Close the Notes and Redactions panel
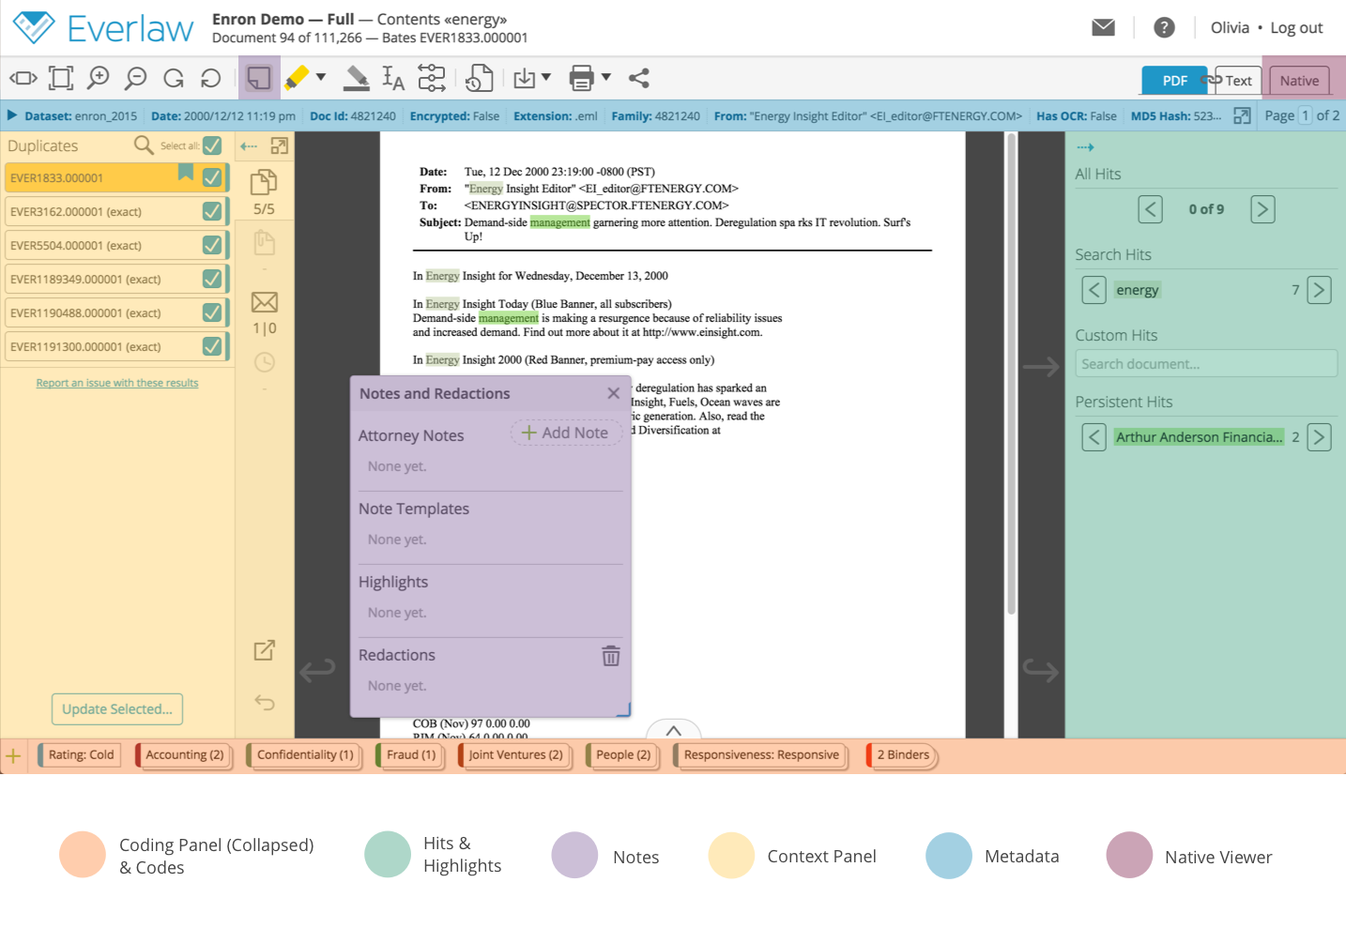Image resolution: width=1346 pixels, height=928 pixels. pyautogui.click(x=613, y=393)
